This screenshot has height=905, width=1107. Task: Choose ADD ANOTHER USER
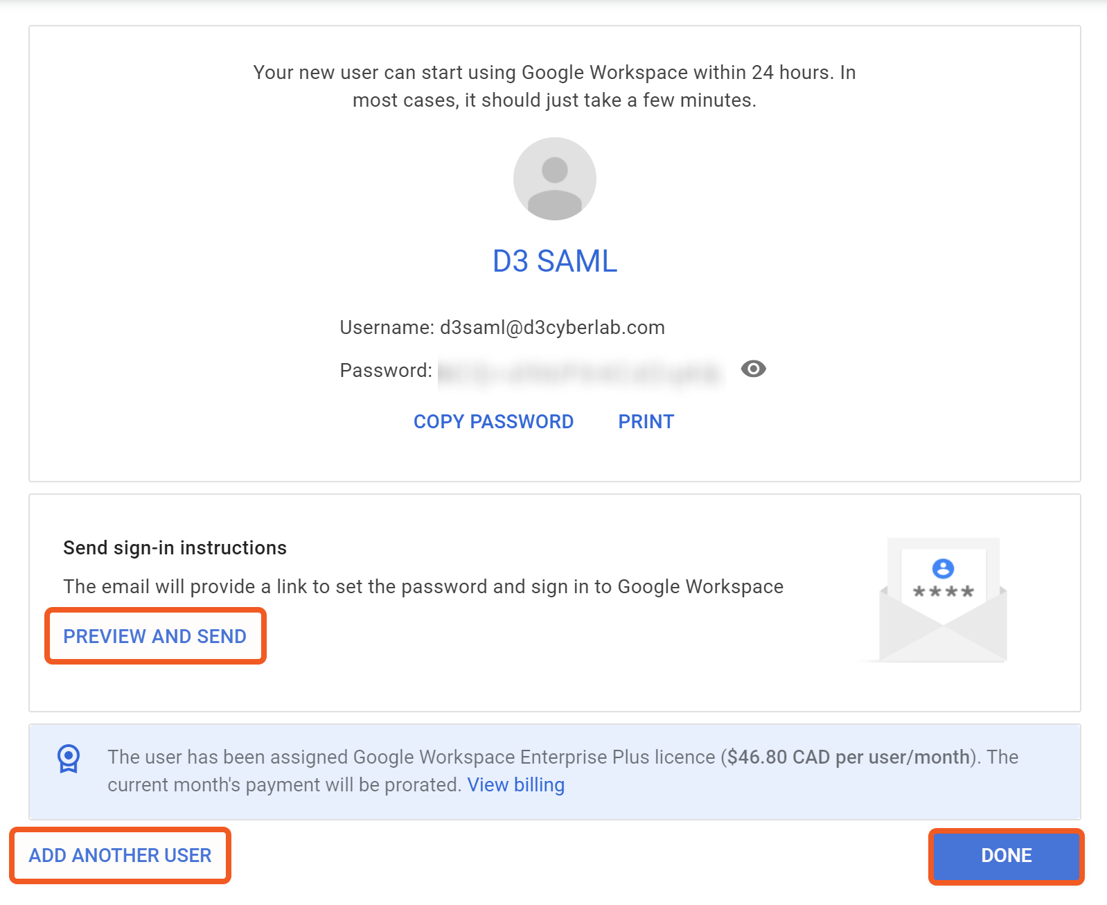click(120, 855)
